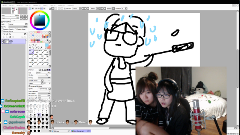
Task: Click the Edge Hardness value field
Action: point(44,91)
